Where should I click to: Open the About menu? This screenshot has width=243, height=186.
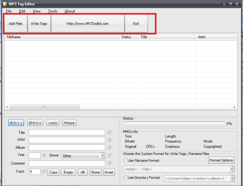pyautogui.click(x=70, y=11)
